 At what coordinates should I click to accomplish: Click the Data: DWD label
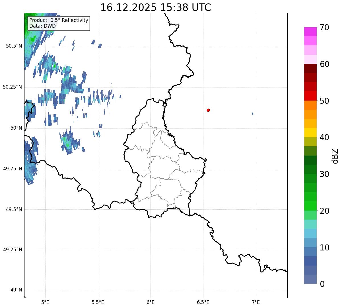click(x=42, y=26)
